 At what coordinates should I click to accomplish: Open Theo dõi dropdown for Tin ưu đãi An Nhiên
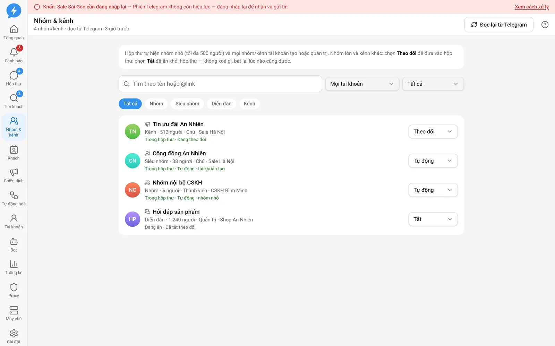(x=433, y=131)
